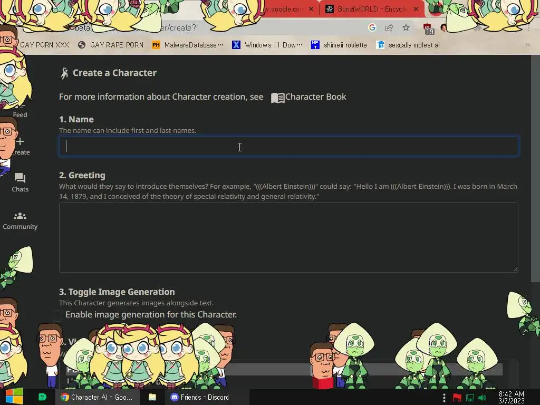The width and height of the screenshot is (540, 405).
Task: Click the '2. Greeting' heading text
Action: pyautogui.click(x=82, y=175)
